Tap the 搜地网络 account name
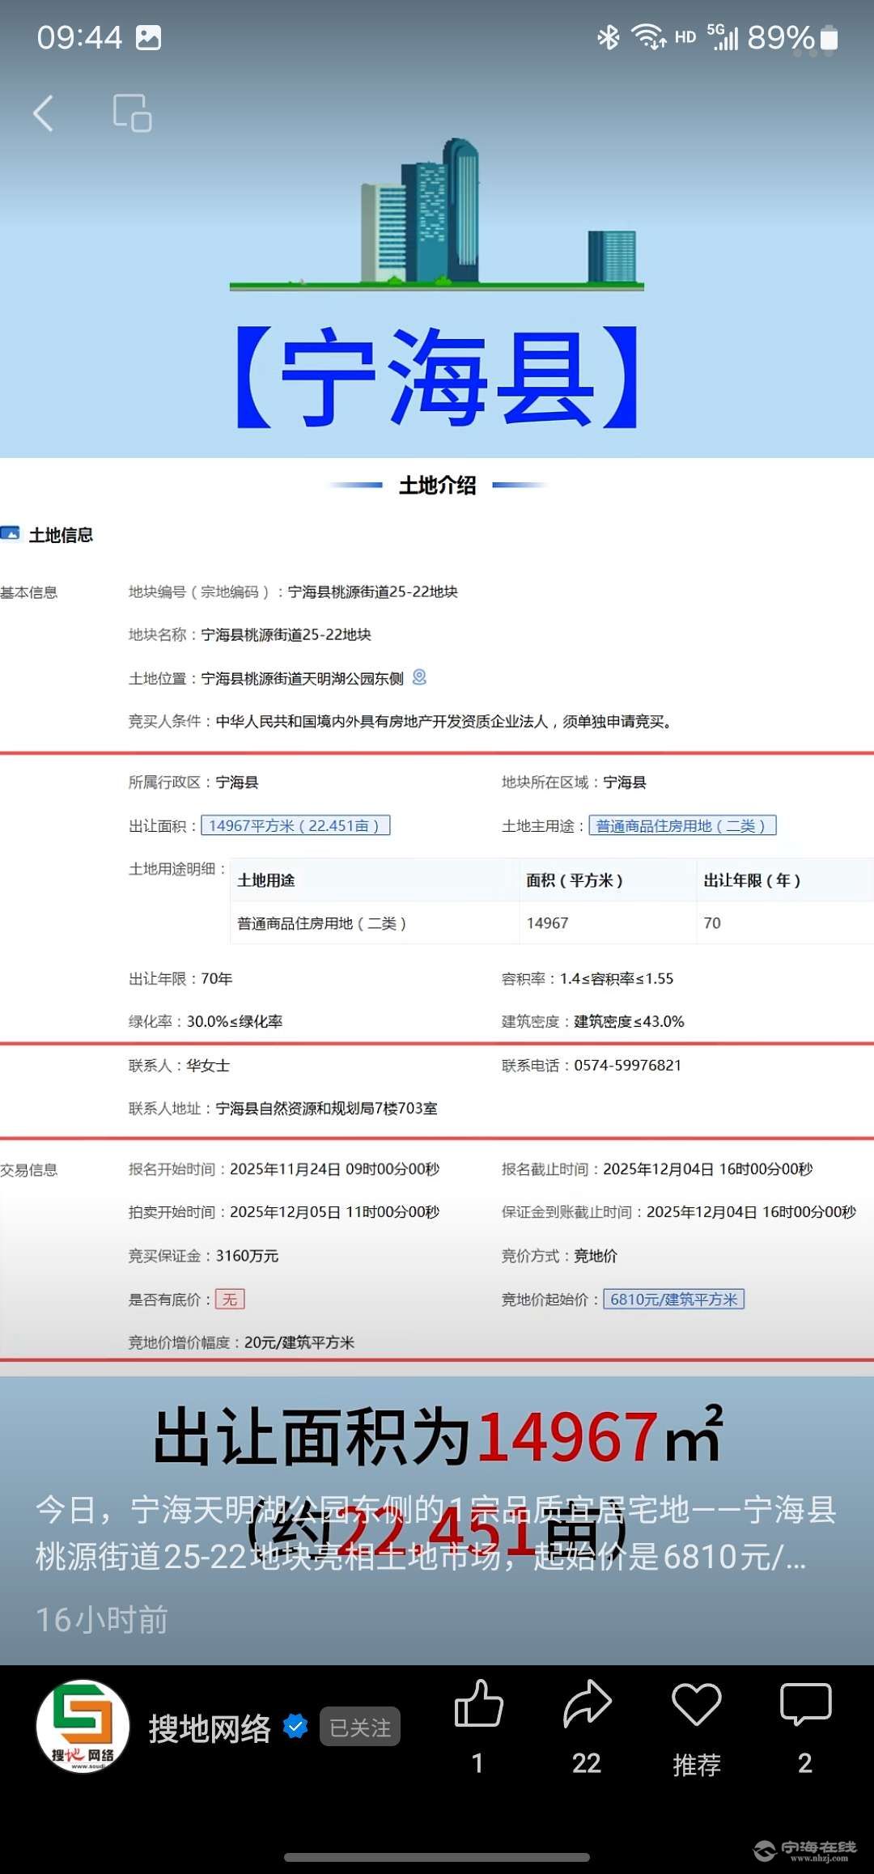This screenshot has height=1874, width=874. tap(210, 1728)
